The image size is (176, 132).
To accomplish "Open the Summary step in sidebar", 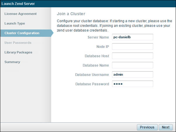I will click(x=12, y=62).
